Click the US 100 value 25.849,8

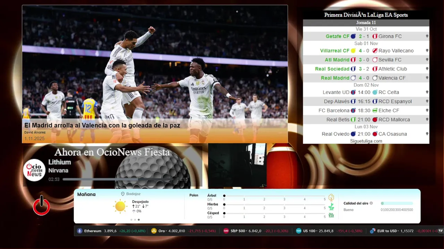click(x=326, y=231)
